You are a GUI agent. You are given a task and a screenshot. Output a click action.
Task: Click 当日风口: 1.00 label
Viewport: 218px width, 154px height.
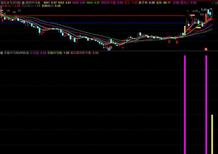[x=31, y=6]
